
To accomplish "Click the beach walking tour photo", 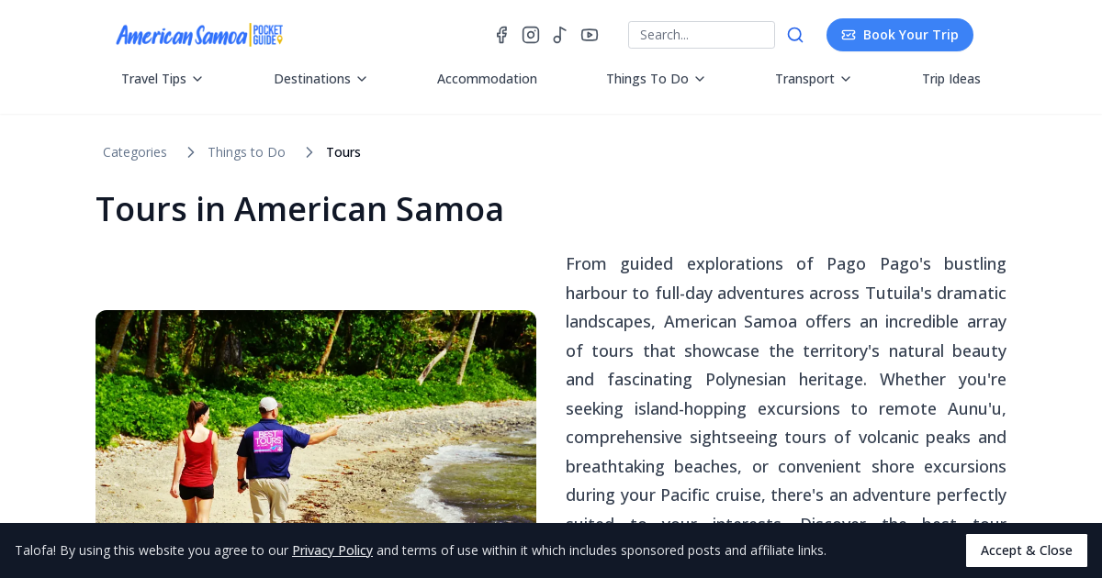I will tap(316, 431).
